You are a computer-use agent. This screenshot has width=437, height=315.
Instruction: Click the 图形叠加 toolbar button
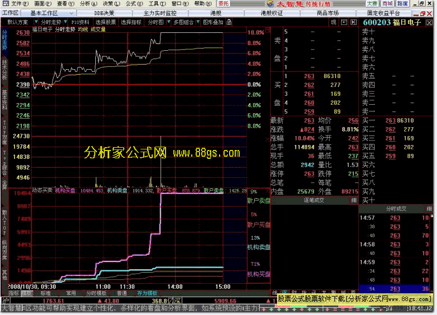pos(213,22)
